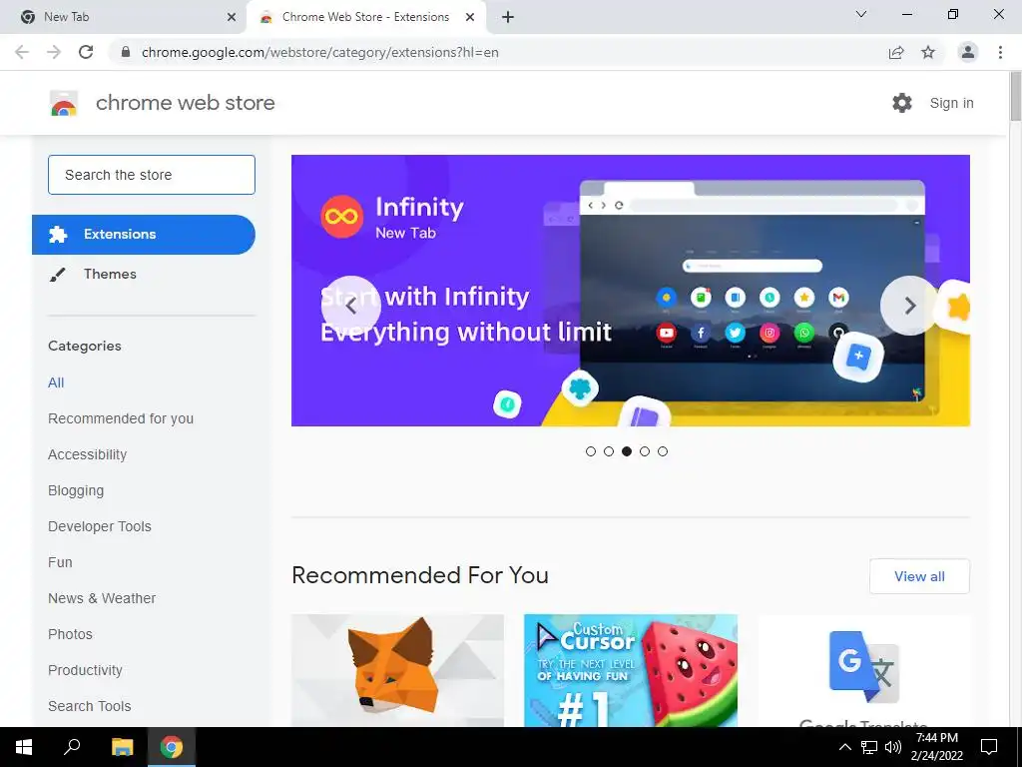The image size is (1022, 767).
Task: Bookmark this page with the star icon
Action: pyautogui.click(x=928, y=52)
